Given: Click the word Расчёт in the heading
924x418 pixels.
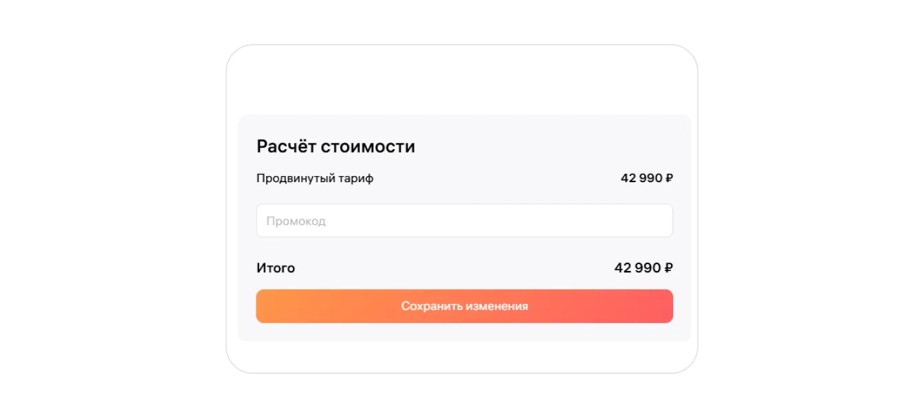Looking at the screenshot, I should coord(287,146).
